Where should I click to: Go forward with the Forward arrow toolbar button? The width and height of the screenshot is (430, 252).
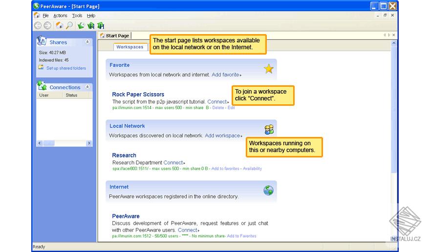47,25
